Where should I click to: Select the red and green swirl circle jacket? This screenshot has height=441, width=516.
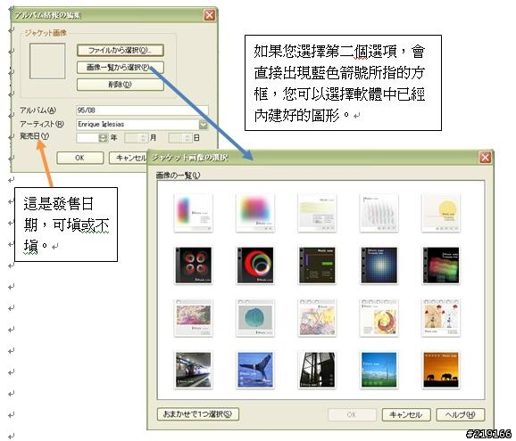(x=255, y=265)
